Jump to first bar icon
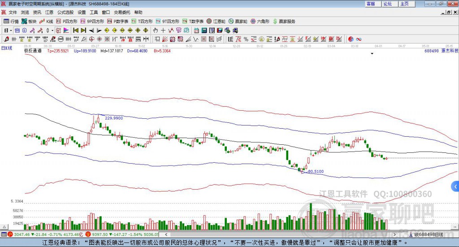Image resolution: width=459 pixels, height=247 pixels. (75, 30)
